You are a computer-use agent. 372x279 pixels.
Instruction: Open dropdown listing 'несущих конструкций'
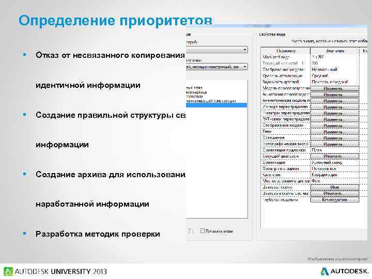(244, 67)
